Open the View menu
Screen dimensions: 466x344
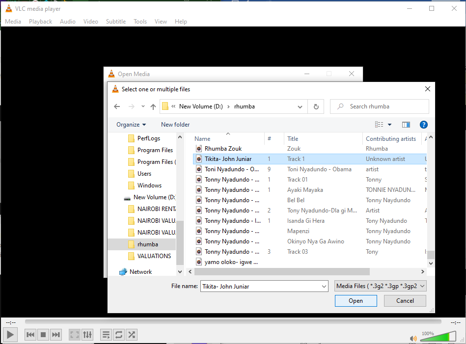point(161,22)
